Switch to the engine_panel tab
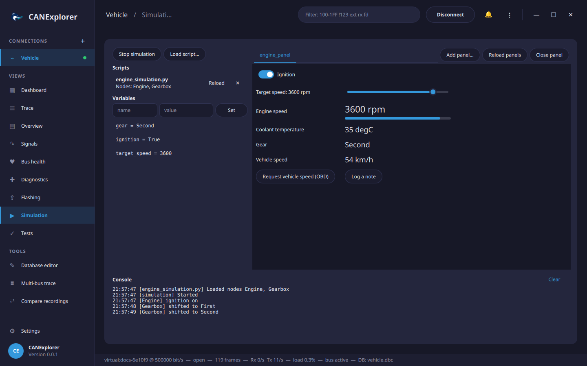 [275, 55]
